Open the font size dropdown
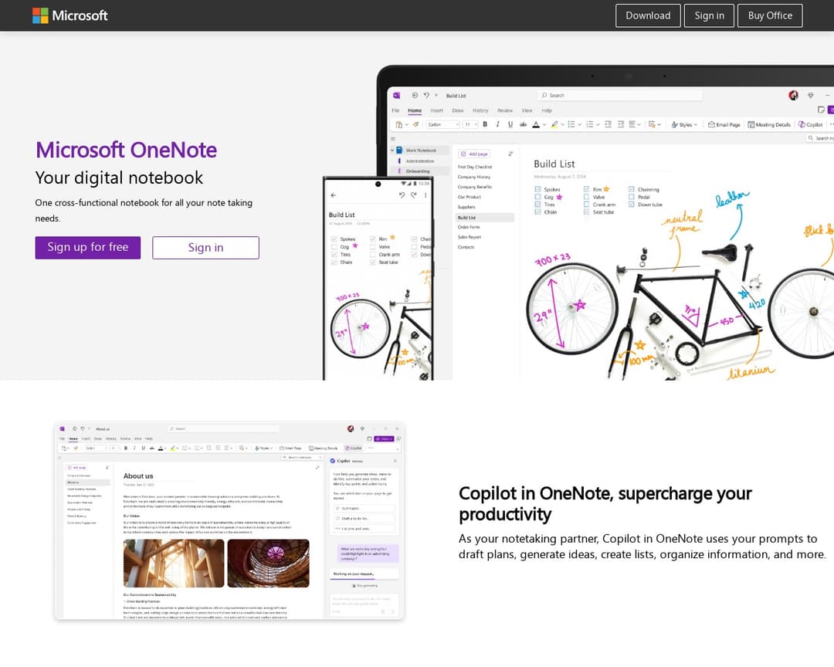Screen dimensions: 834x667 (469, 124)
